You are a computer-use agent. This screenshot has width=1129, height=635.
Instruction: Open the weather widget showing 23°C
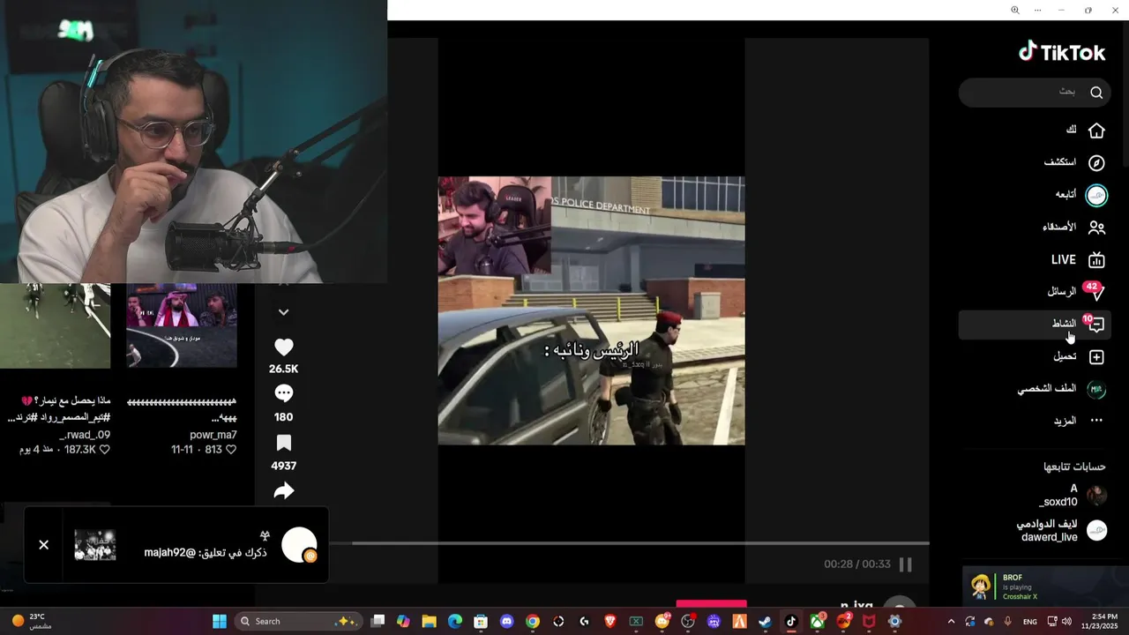31,622
